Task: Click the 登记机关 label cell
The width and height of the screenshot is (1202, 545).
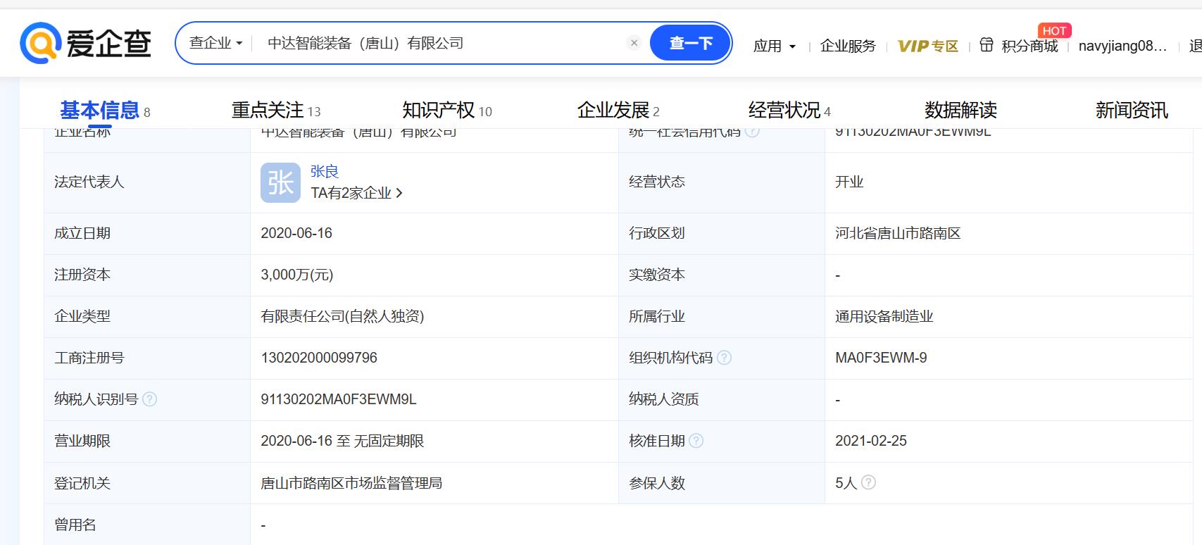Action: point(147,483)
